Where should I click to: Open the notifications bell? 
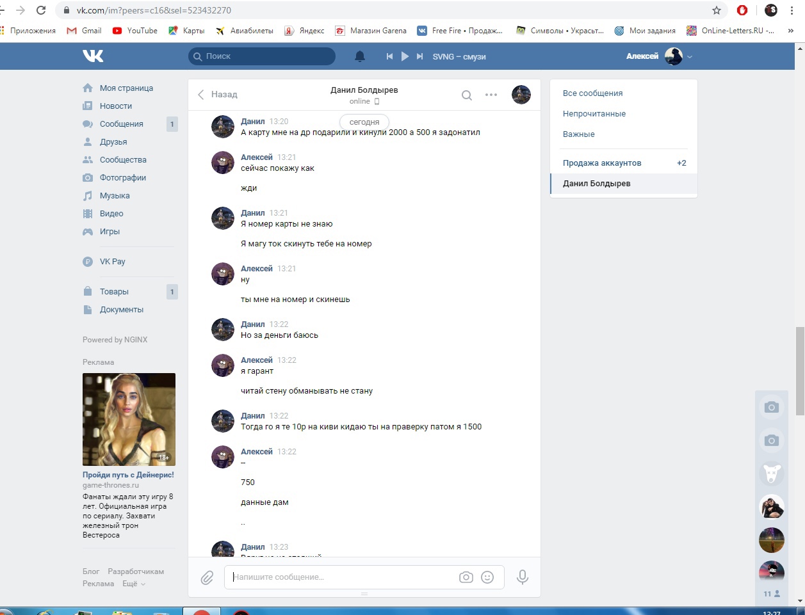coord(360,56)
